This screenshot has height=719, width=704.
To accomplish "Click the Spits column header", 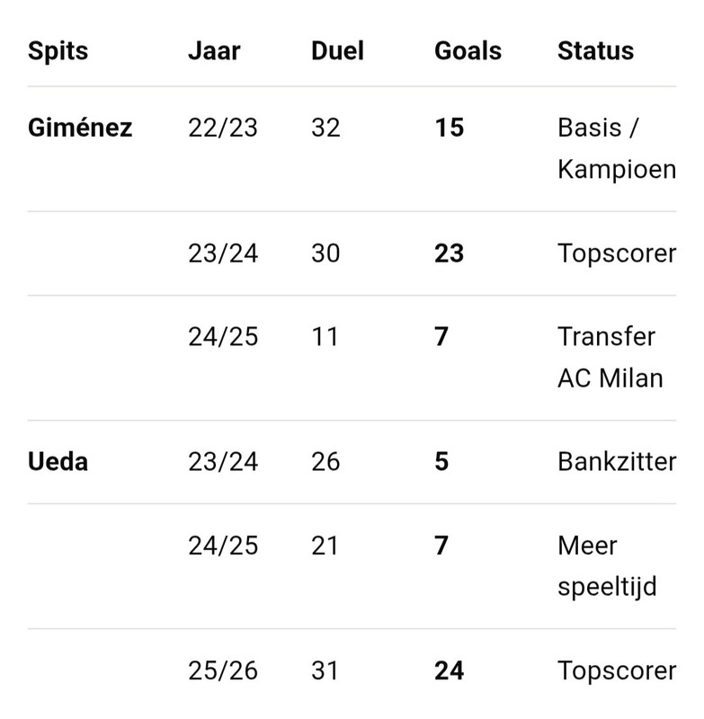I will point(58,51).
